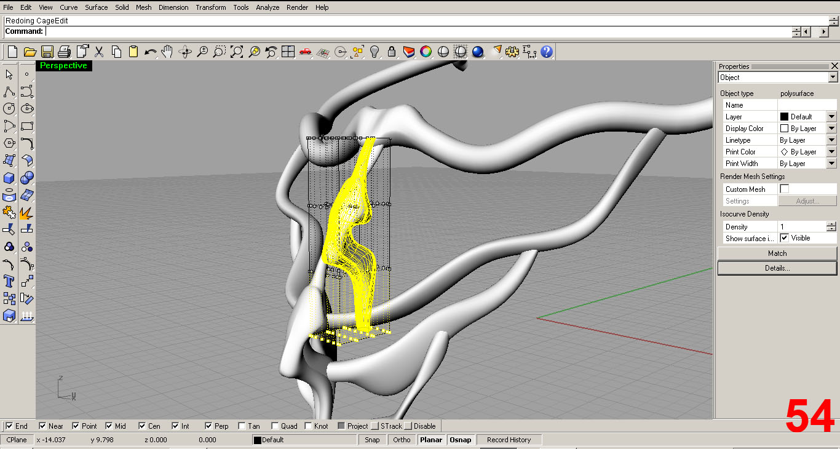The image size is (840, 449).
Task: Toggle the End osnap checkbox
Action: tap(9, 426)
